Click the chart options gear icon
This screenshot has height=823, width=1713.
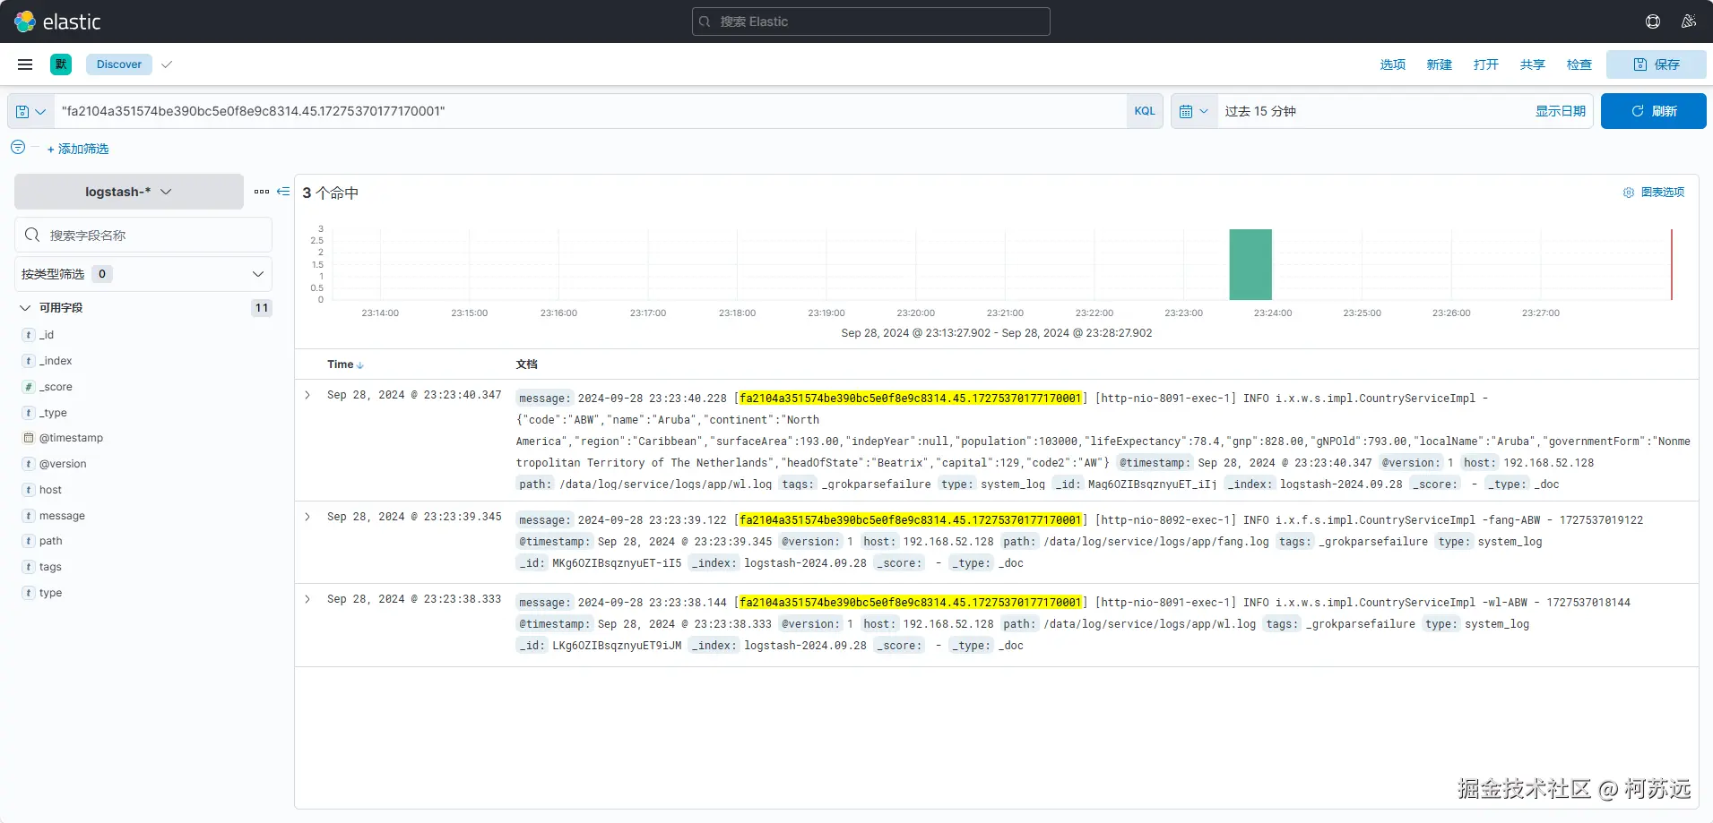[x=1629, y=193]
